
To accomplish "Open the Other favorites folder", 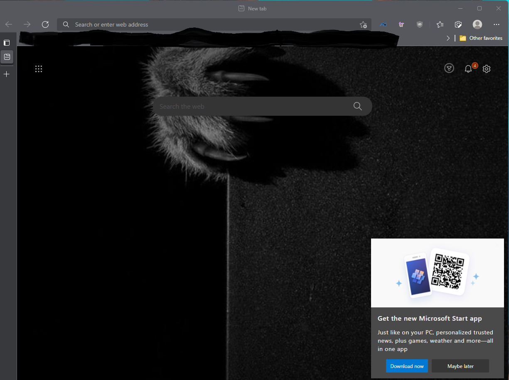I will tap(481, 38).
